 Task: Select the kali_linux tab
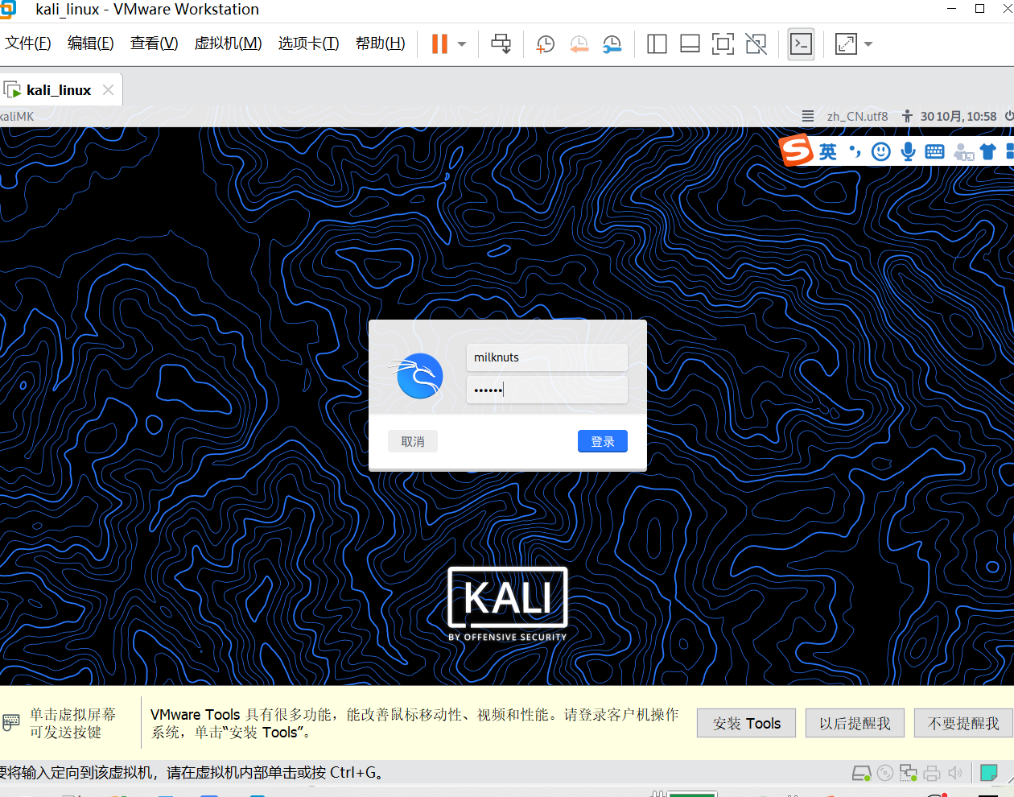pos(59,90)
